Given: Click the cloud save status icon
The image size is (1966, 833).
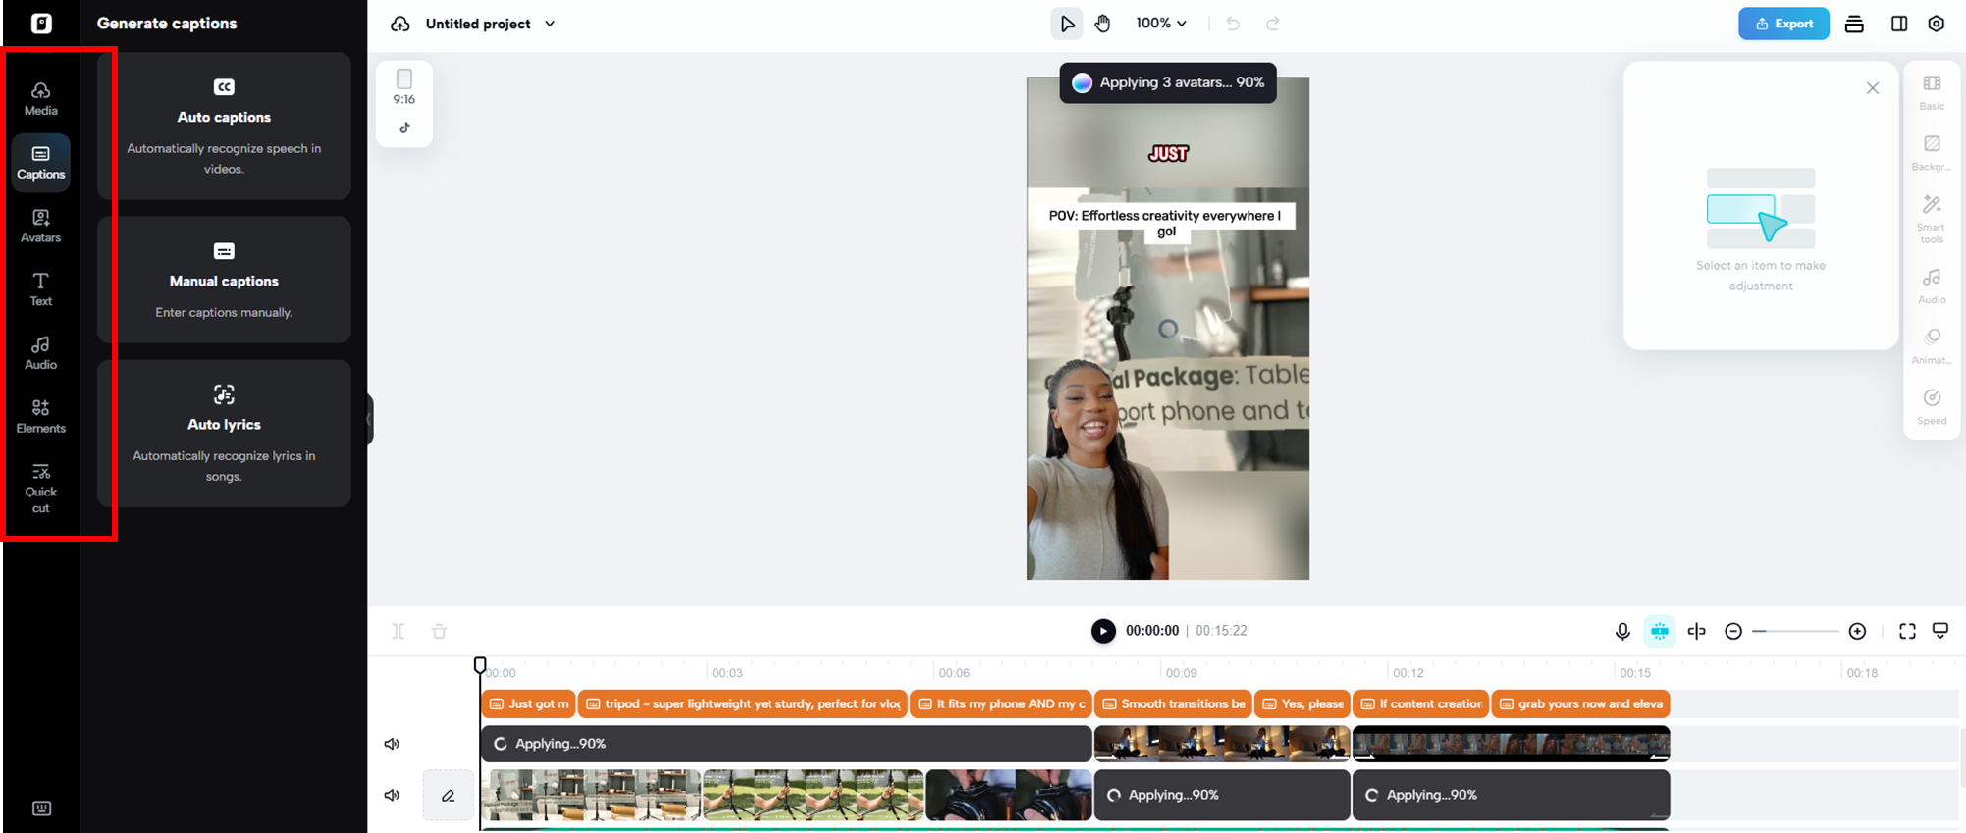Looking at the screenshot, I should [x=400, y=24].
